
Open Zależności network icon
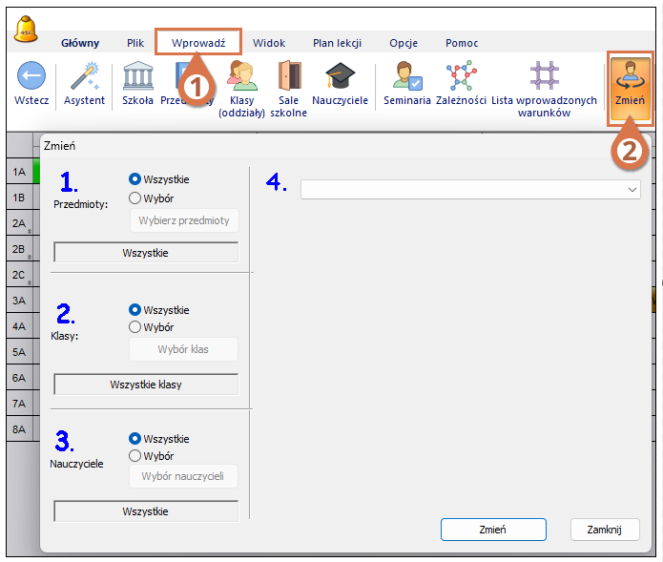click(x=461, y=76)
